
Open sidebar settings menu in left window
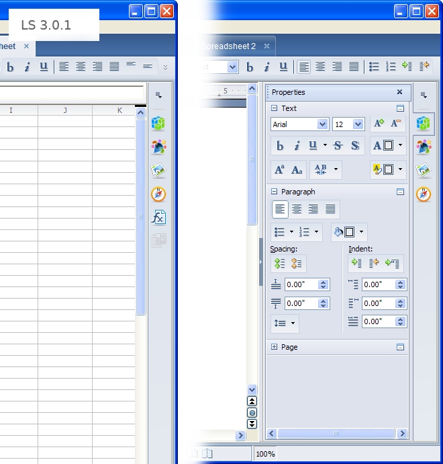pos(158,95)
